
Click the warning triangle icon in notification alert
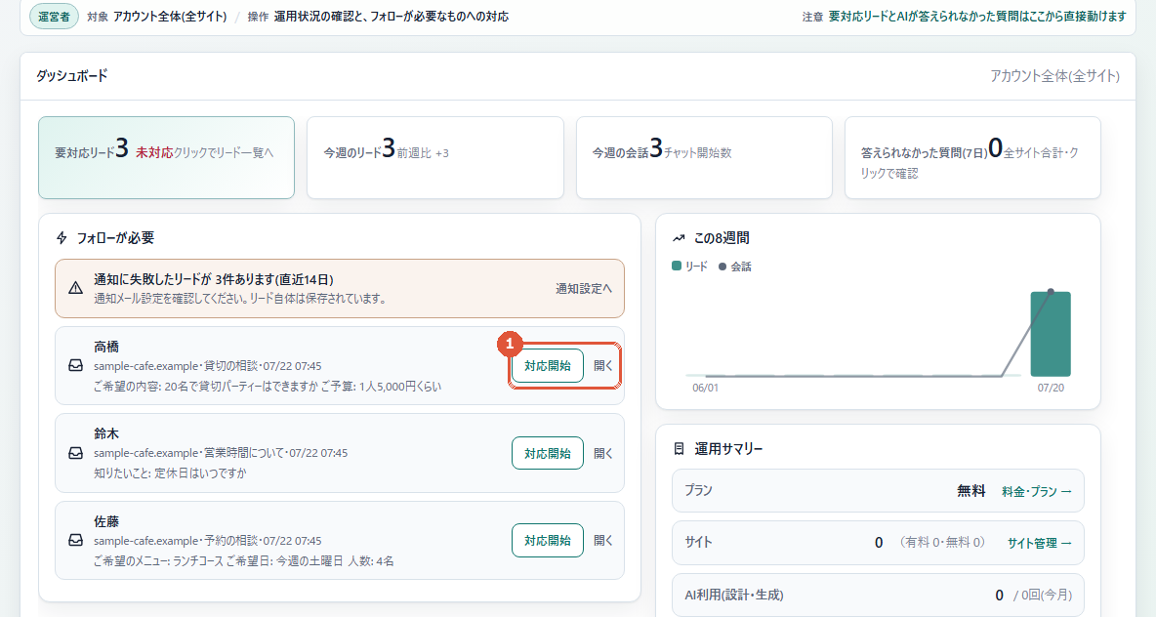[x=75, y=288]
